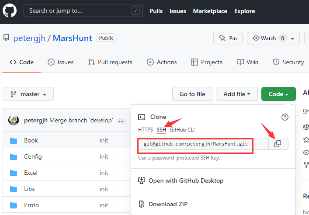Viewport: 309px width, 215px height.
Task: Pin the MarsHunt repository
Action: [x=228, y=38]
